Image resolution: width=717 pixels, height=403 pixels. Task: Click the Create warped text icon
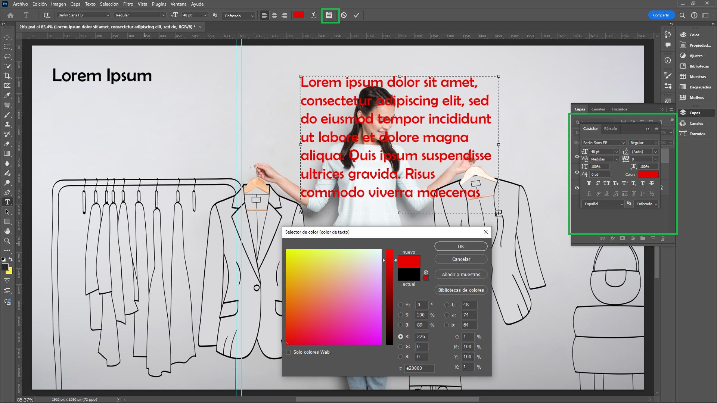click(313, 15)
